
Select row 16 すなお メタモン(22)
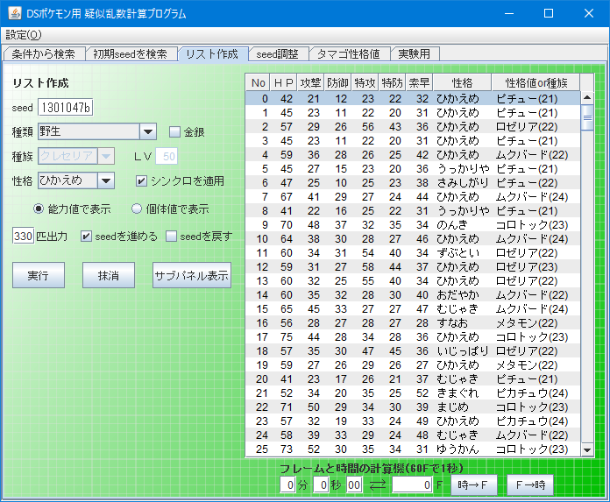click(413, 322)
